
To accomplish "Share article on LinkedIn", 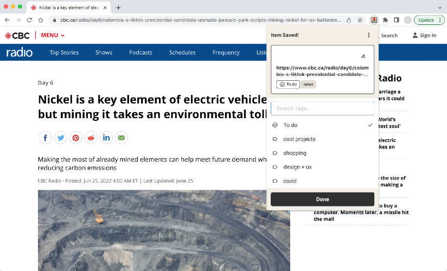I will click(x=106, y=138).
